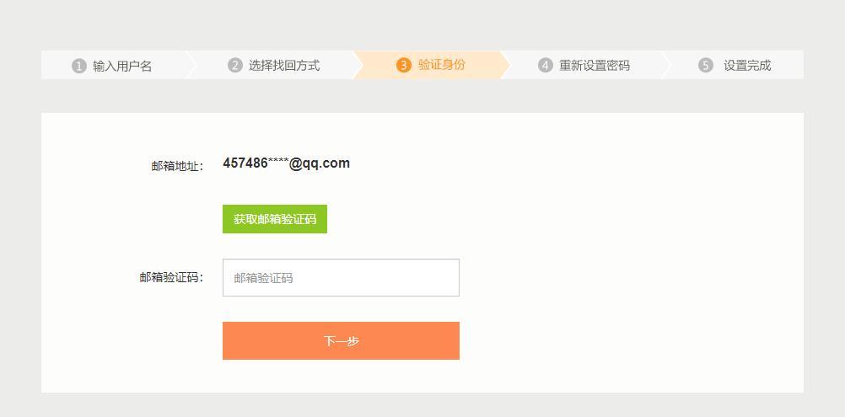Viewport: 845px width, 417px height.
Task: Click the orange step 3 circle icon
Action: [x=404, y=65]
